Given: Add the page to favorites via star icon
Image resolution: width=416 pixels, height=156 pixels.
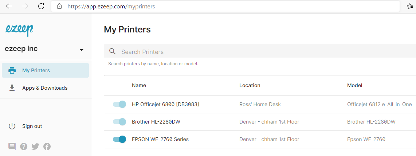Looking at the screenshot, I should pyautogui.click(x=410, y=6).
